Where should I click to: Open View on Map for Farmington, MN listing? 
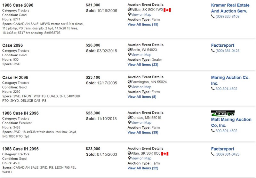tap(141, 87)
